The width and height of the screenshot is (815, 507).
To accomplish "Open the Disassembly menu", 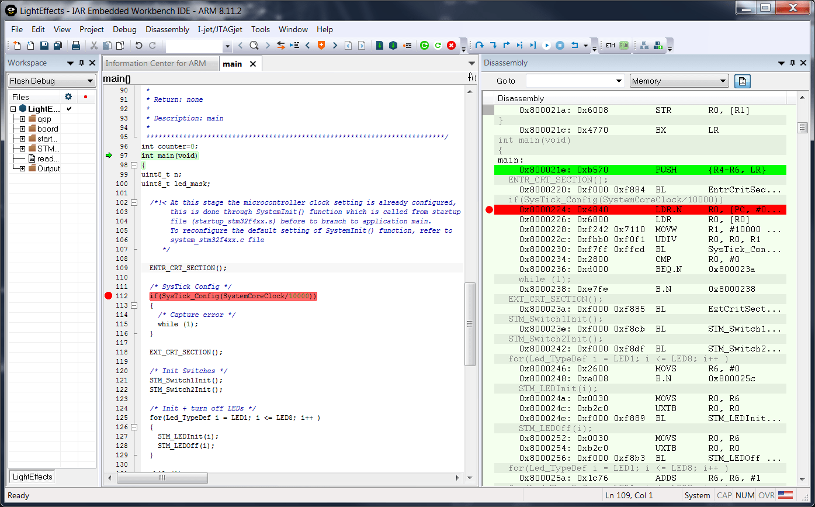I will click(167, 29).
